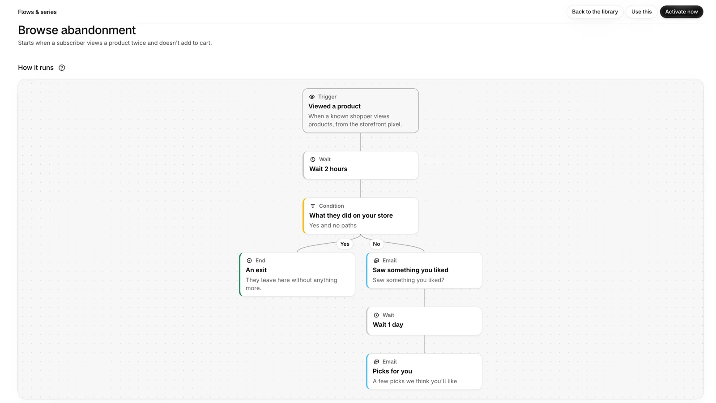Select the What they did on your store node

point(361,216)
